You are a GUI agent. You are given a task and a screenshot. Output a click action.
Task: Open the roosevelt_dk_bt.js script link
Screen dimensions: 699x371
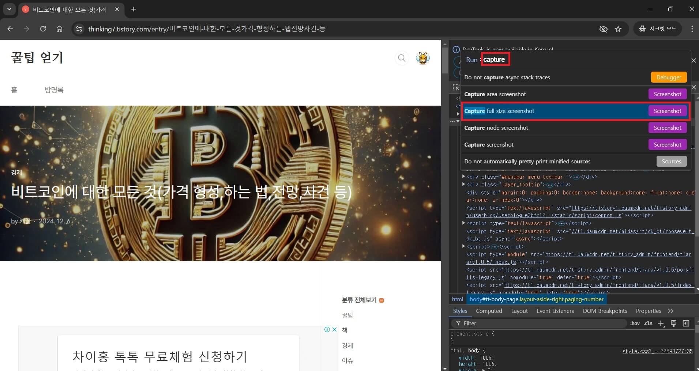(580, 235)
